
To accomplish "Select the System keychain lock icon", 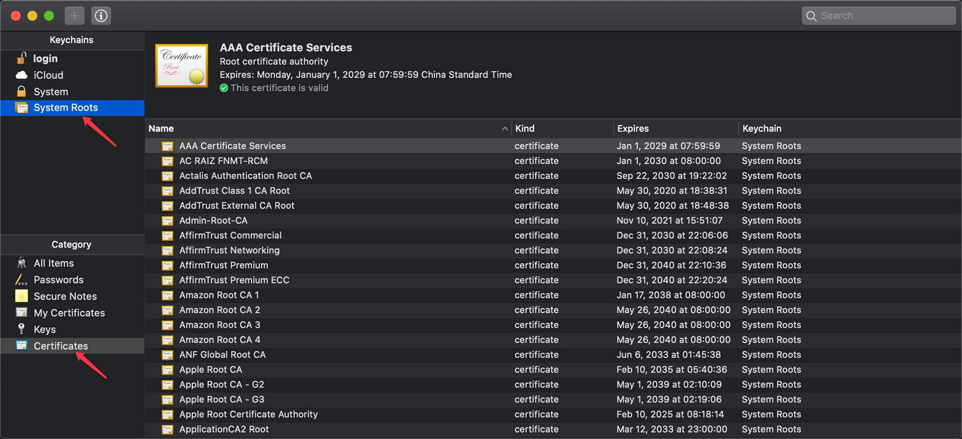I will pos(22,92).
